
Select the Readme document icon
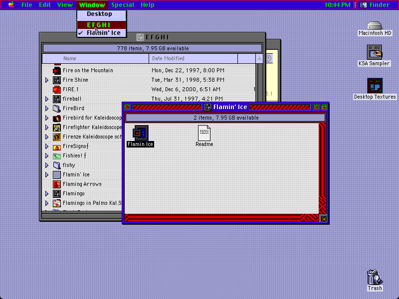pyautogui.click(x=204, y=133)
